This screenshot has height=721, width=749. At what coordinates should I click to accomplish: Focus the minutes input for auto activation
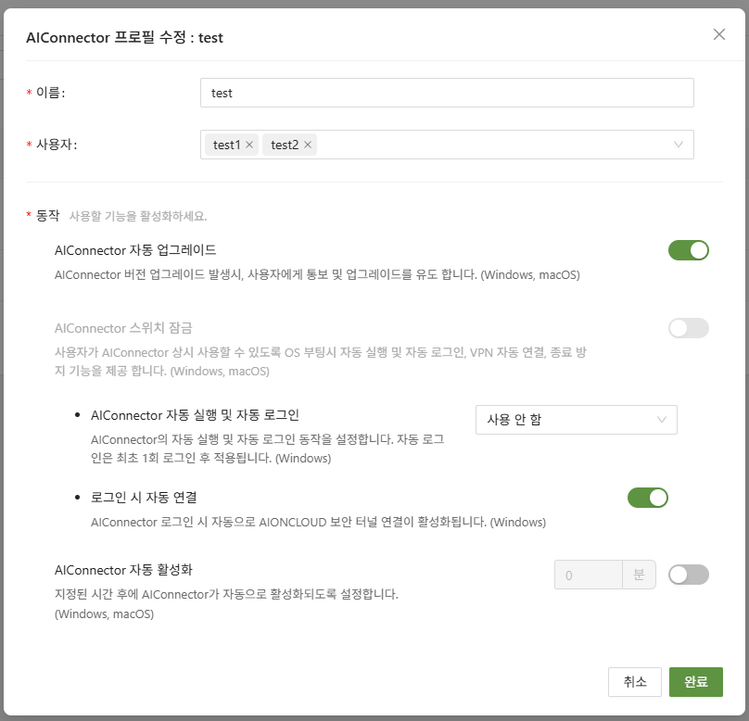pos(587,575)
